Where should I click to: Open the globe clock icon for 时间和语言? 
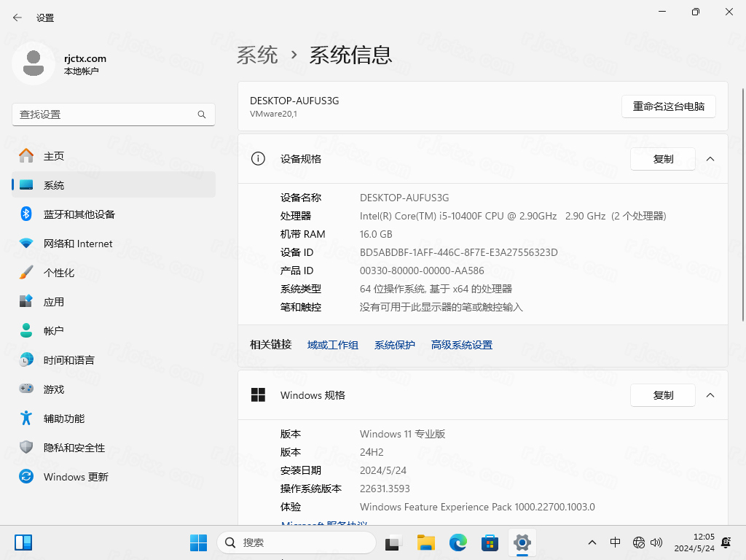[x=26, y=360]
